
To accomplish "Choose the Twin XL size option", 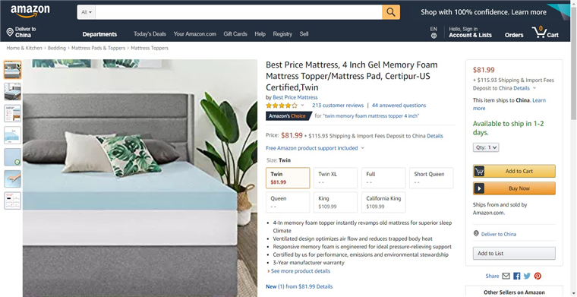I will pyautogui.click(x=336, y=178).
